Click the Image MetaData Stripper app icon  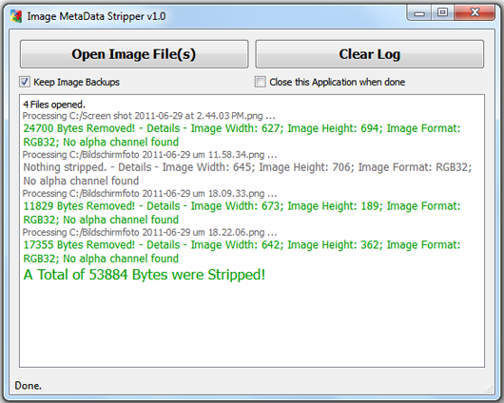[x=16, y=16]
